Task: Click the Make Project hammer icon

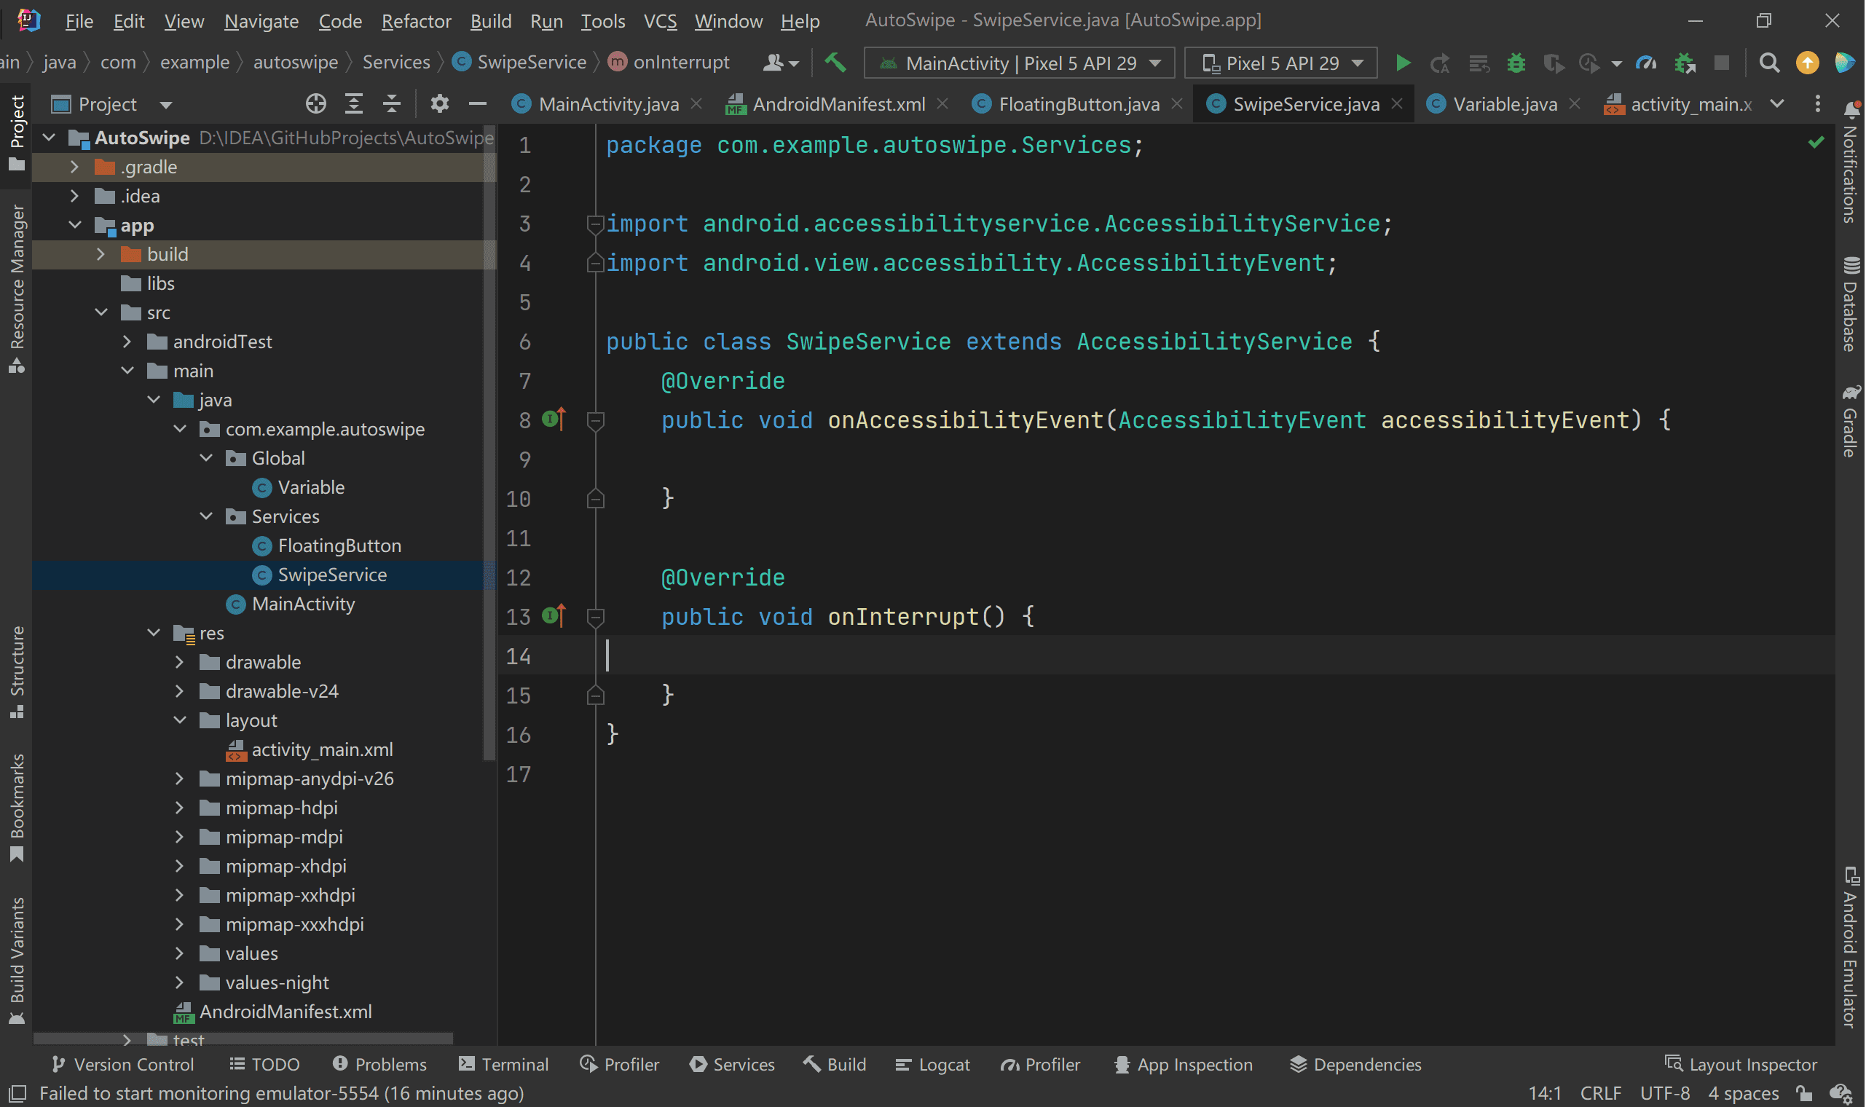Action: pos(836,63)
